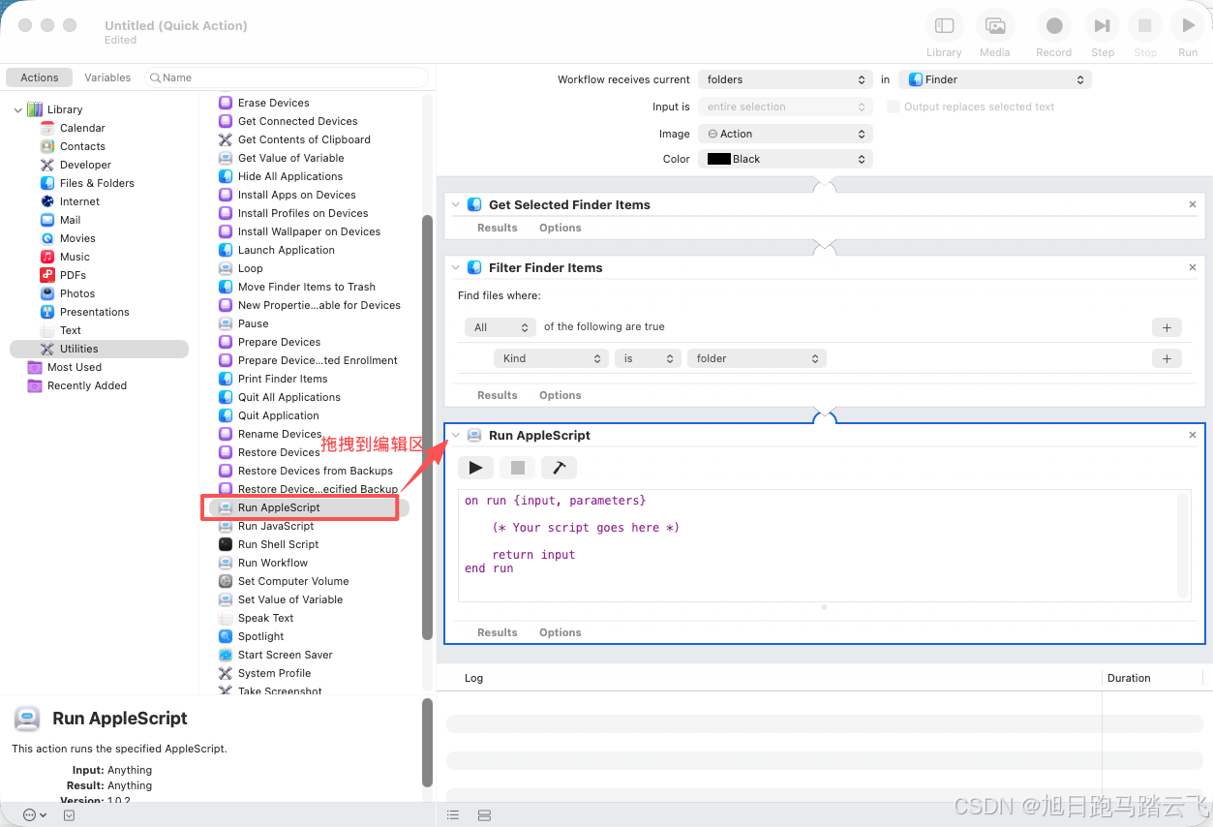
Task: Collapse the Run AppleScript action
Action: [456, 435]
